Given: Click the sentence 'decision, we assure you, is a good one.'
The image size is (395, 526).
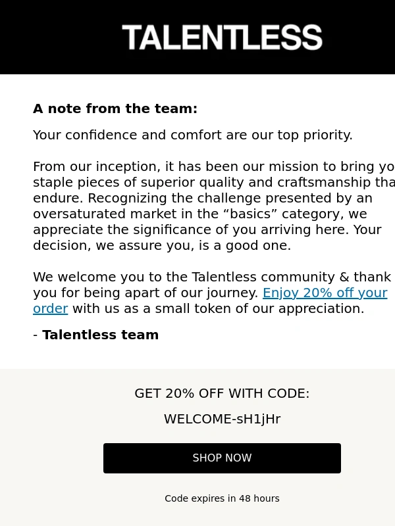Looking at the screenshot, I should click(x=162, y=245).
